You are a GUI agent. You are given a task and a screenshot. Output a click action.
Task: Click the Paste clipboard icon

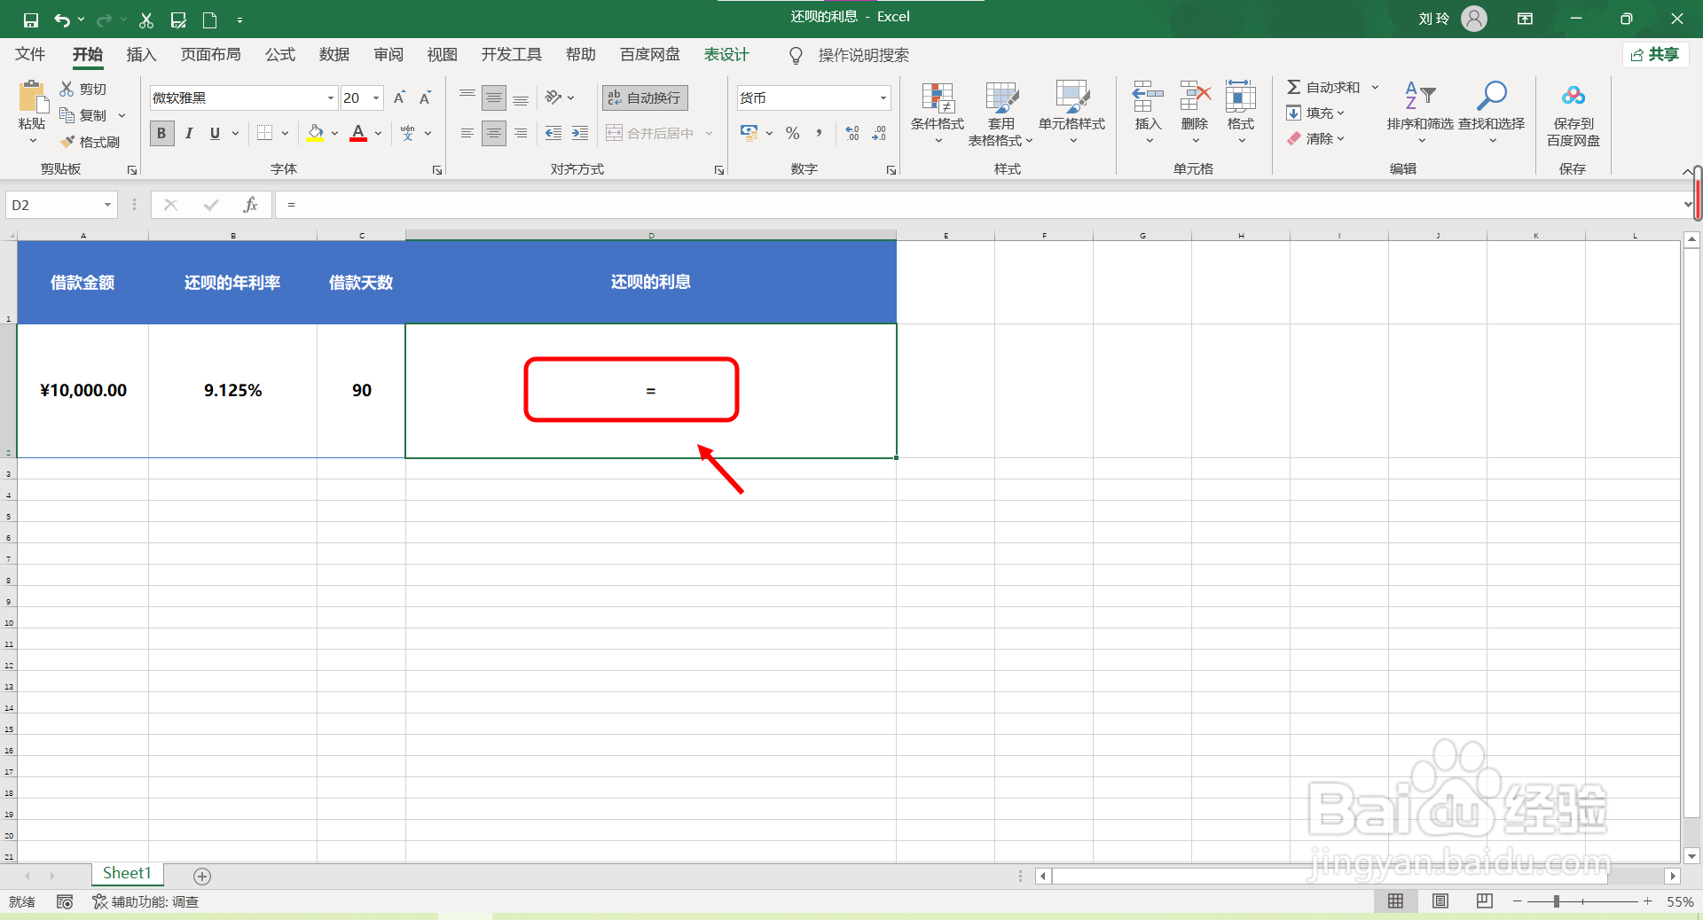(32, 97)
